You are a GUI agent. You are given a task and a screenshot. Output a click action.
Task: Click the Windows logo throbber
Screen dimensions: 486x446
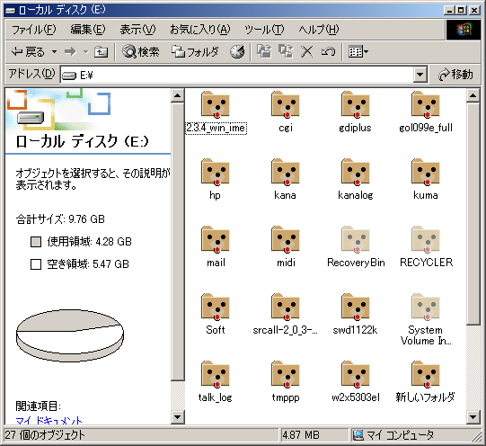tap(464, 30)
